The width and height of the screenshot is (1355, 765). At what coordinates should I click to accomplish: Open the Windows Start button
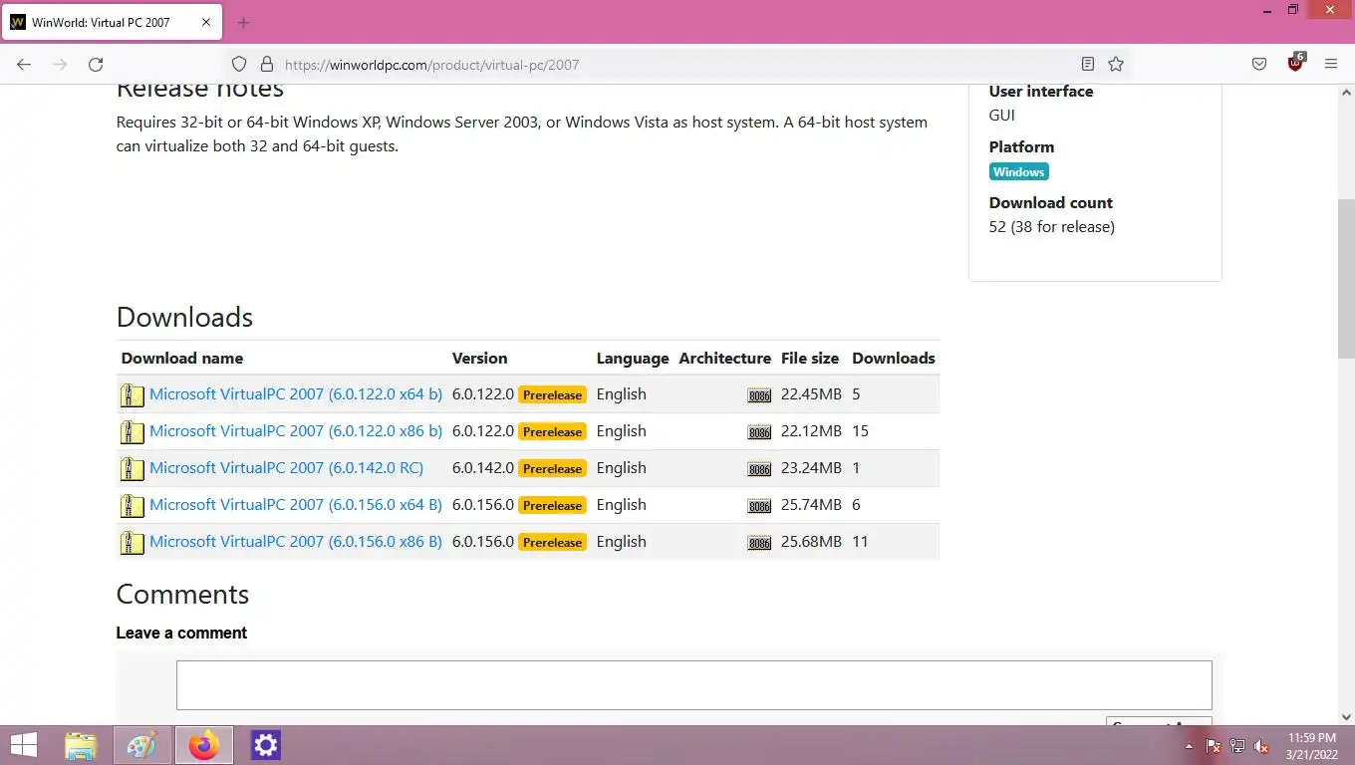coord(24,745)
